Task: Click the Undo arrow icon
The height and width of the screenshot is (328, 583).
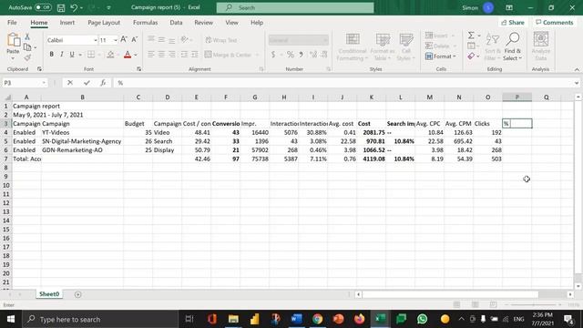Action: 74,7
